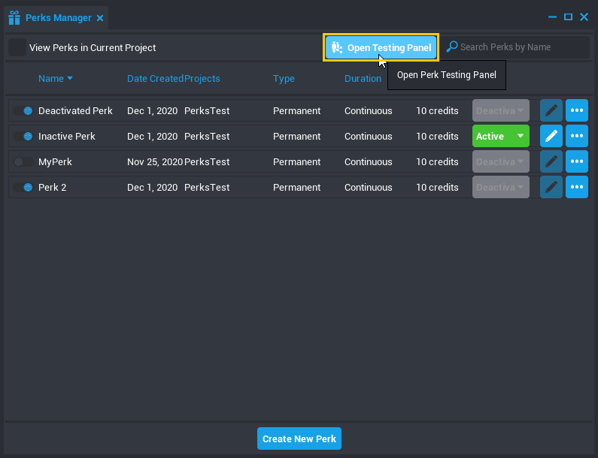Click the edit pencil icon for Inactive Perk
The height and width of the screenshot is (458, 598).
pyautogui.click(x=551, y=136)
